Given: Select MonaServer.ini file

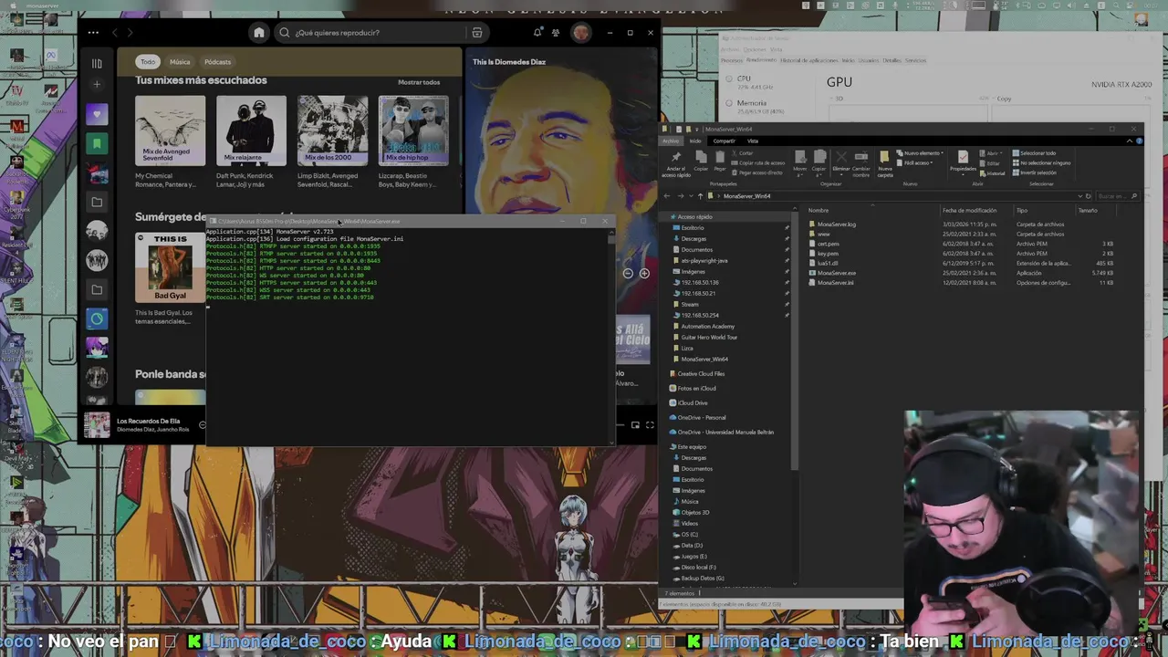Looking at the screenshot, I should [x=836, y=283].
